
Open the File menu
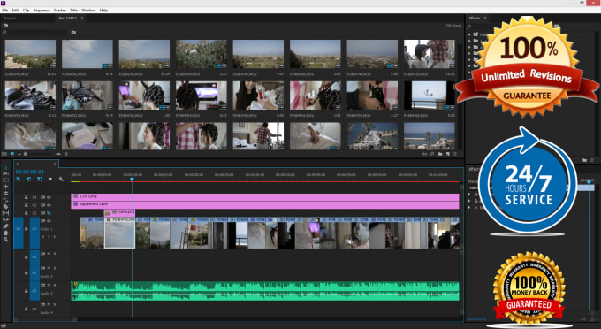[5, 11]
